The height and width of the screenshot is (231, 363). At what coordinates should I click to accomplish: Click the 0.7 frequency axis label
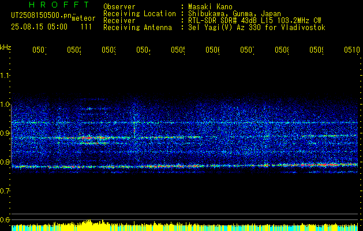click(5, 191)
